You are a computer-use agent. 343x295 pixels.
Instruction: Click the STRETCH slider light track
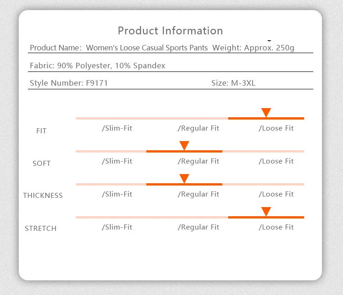click(x=152, y=218)
